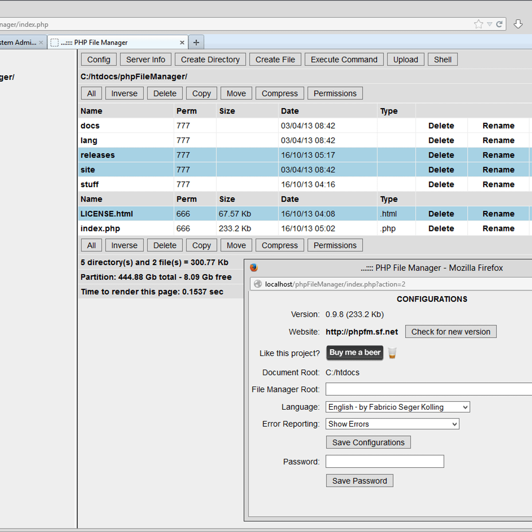
Task: Open the Language dropdown
Action: click(398, 407)
